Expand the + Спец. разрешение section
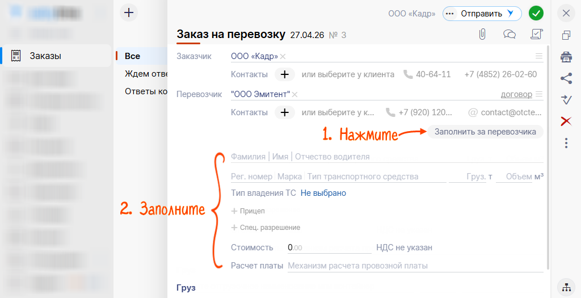The image size is (581, 298). click(266, 228)
